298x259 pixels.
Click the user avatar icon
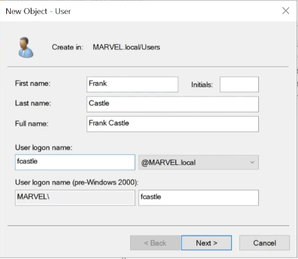[26, 47]
